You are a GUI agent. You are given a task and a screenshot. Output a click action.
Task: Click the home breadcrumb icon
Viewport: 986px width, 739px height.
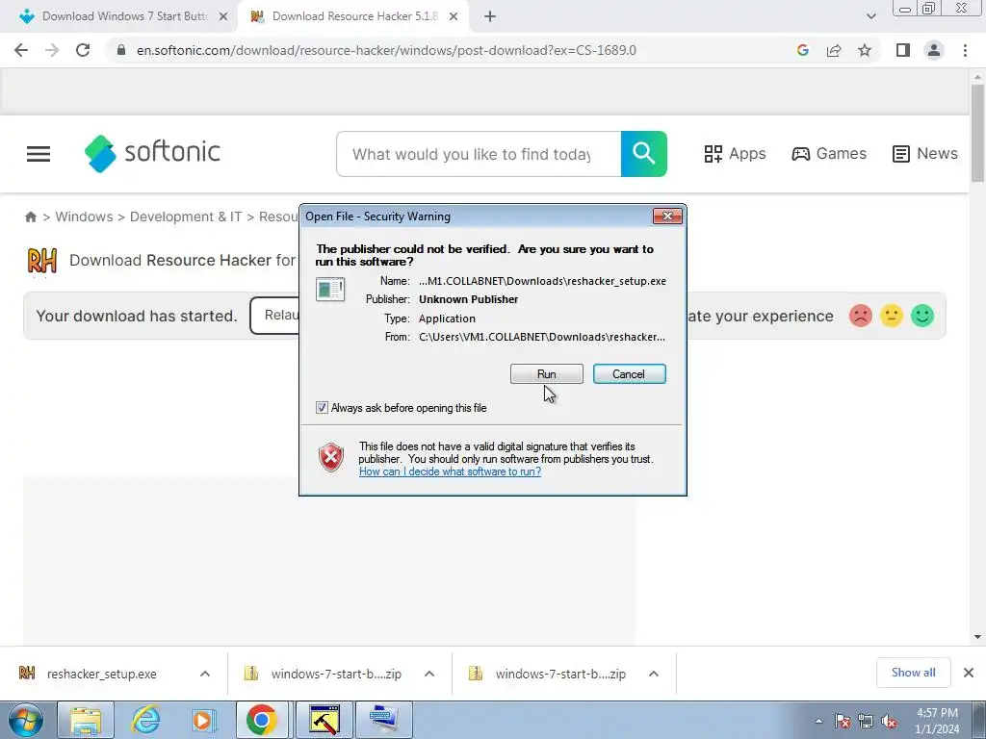tap(30, 217)
